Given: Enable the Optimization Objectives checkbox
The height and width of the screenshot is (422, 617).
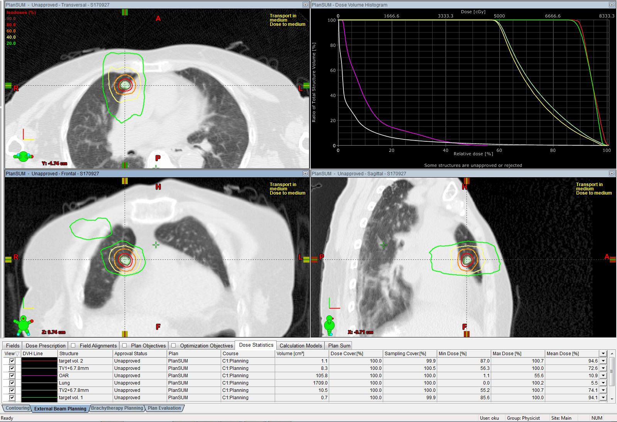Looking at the screenshot, I should [174, 346].
